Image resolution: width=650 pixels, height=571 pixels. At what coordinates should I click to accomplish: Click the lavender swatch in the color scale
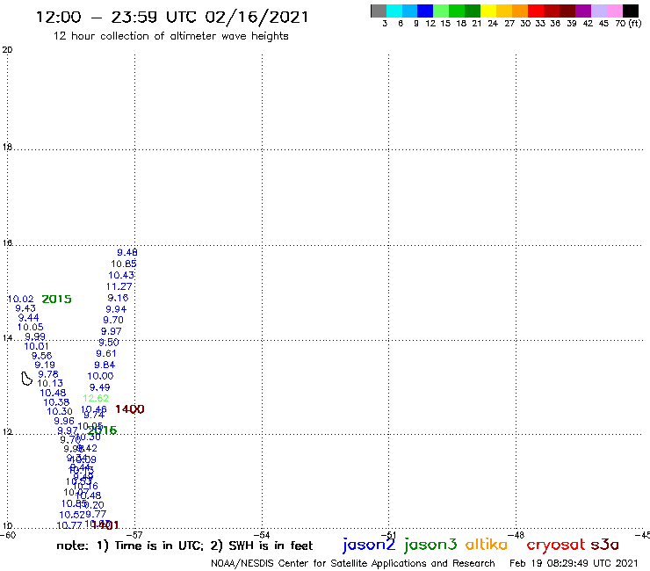(x=599, y=11)
